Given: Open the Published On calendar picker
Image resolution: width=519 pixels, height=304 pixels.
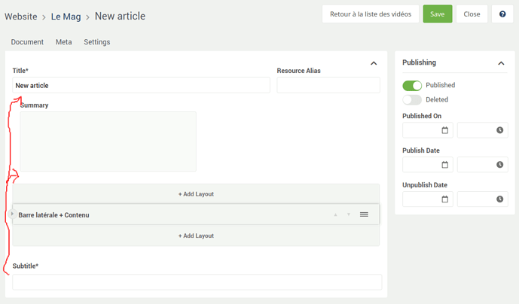Looking at the screenshot, I should pos(445,130).
